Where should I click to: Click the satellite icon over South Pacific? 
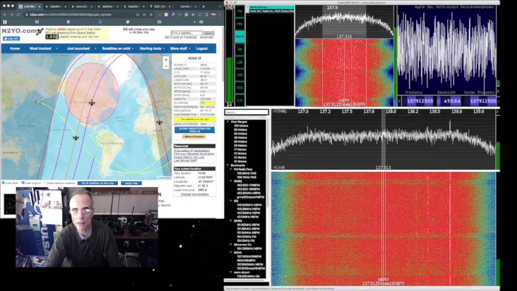tap(76, 138)
